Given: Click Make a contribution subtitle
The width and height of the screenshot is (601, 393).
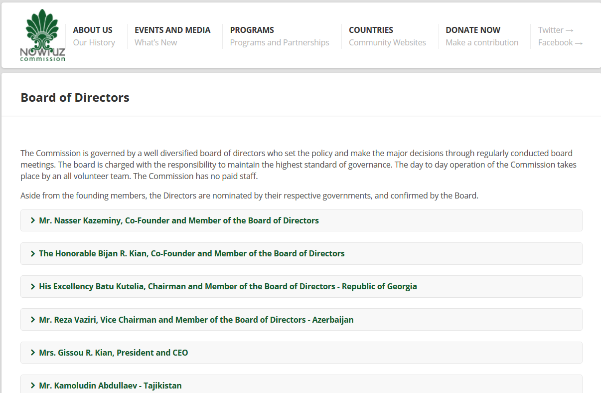Looking at the screenshot, I should click(x=482, y=42).
